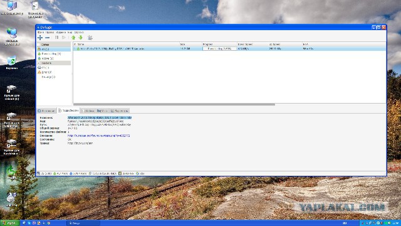The height and width of the screenshot is (226, 401).
Task: Pause the selected torrent from the toolbar
Action: 57,38
